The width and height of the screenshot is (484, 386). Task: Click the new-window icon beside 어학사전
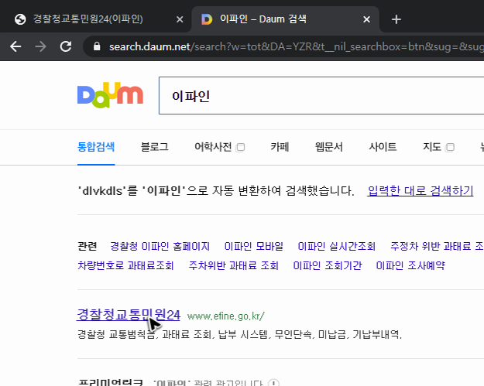tap(240, 148)
